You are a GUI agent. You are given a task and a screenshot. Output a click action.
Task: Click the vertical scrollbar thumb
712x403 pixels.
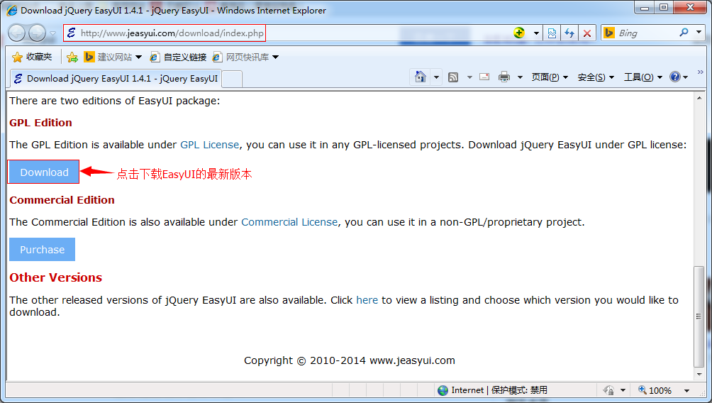[x=699, y=316]
